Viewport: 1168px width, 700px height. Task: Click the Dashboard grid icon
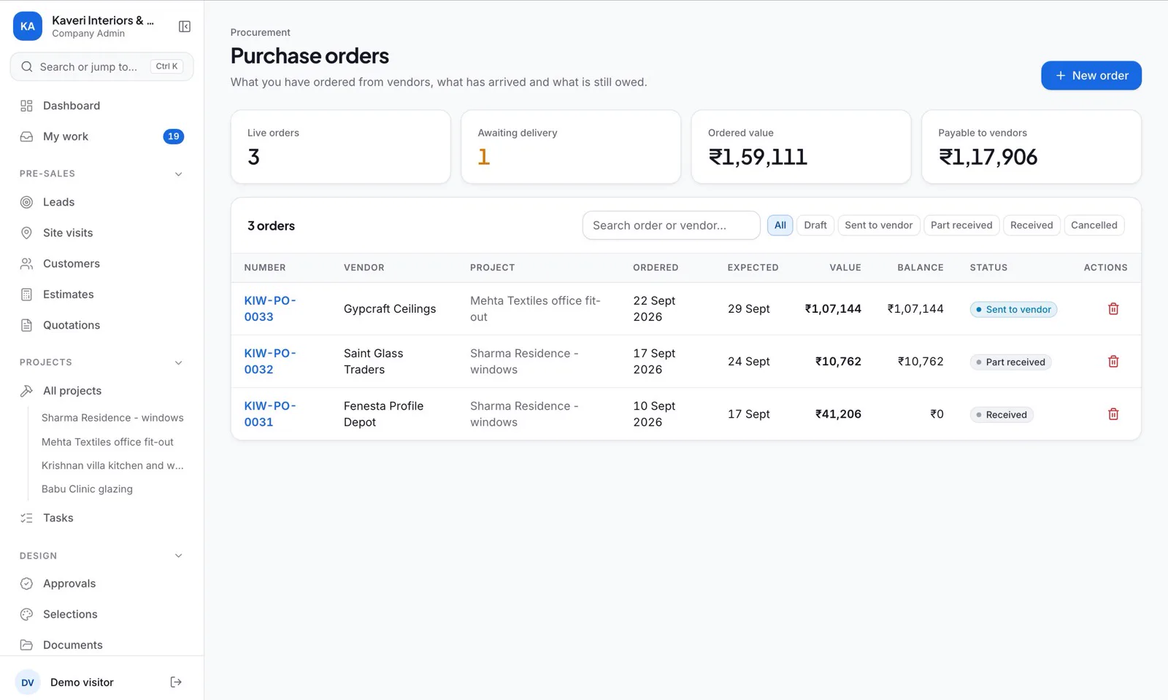pyautogui.click(x=27, y=106)
